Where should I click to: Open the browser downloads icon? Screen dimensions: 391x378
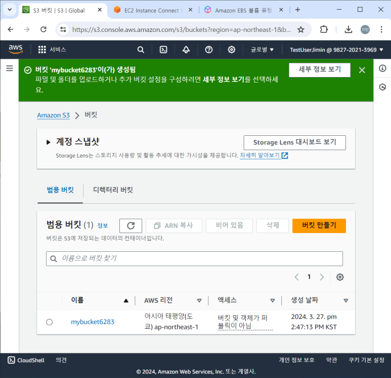pos(349,29)
